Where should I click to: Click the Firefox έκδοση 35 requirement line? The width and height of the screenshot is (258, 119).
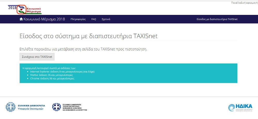point(51,75)
